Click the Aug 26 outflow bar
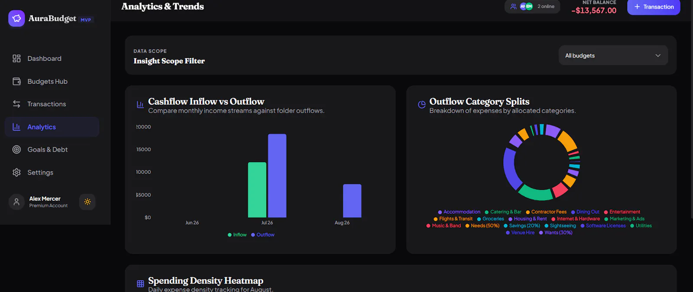Viewport: 693px width, 292px height. (352, 201)
